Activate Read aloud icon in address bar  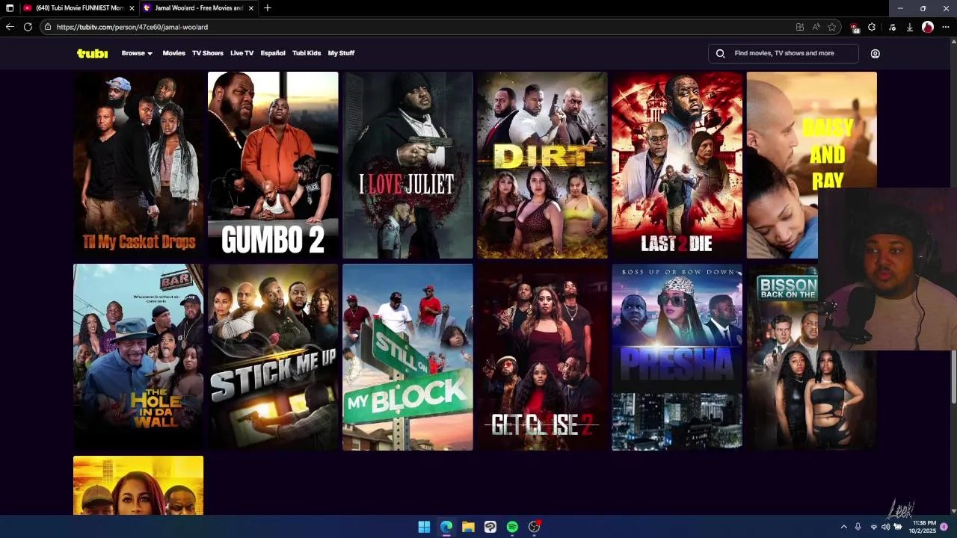pos(816,27)
